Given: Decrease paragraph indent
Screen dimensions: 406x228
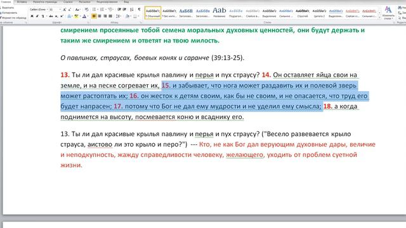Looking at the screenshot, I should 119,9.
